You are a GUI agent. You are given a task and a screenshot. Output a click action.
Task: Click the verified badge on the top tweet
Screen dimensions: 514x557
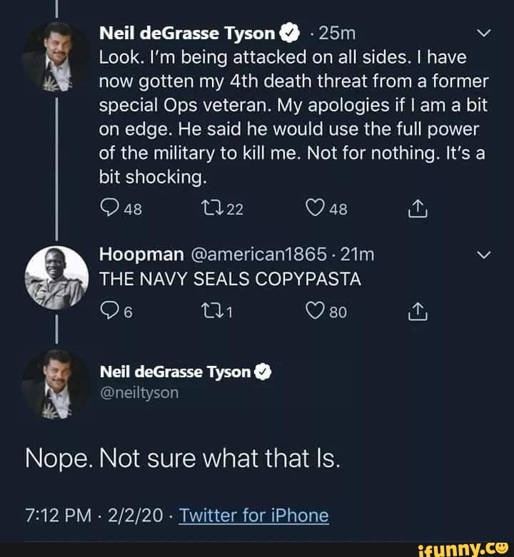[x=288, y=33]
